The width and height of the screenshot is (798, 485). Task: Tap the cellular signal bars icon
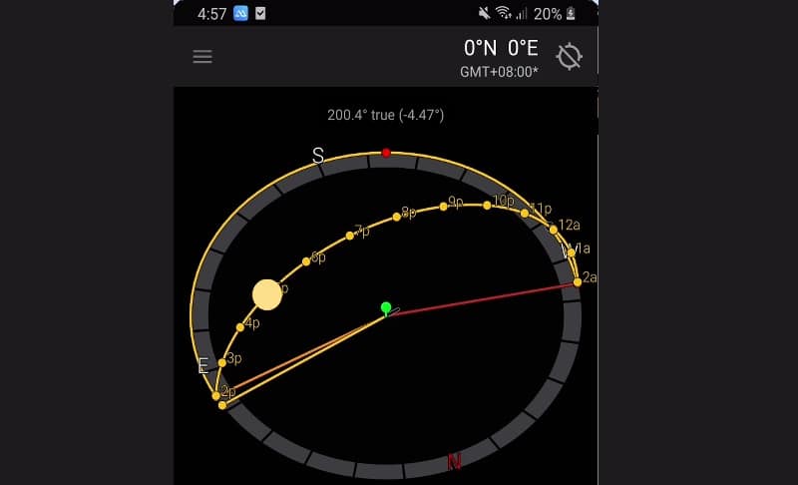point(521,14)
